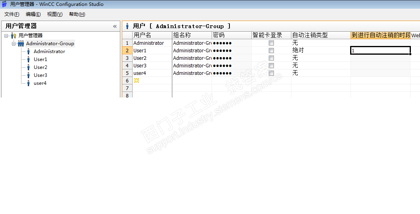
Task: Open the 视图(V) menu
Action: click(x=55, y=14)
